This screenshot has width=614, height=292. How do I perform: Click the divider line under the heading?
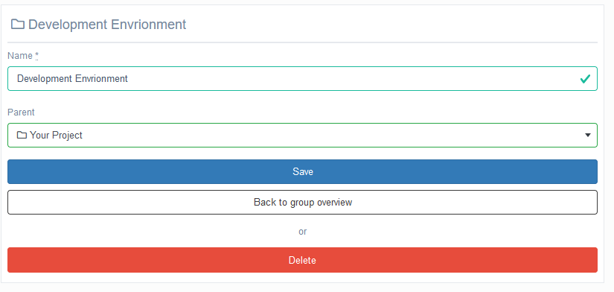click(302, 42)
